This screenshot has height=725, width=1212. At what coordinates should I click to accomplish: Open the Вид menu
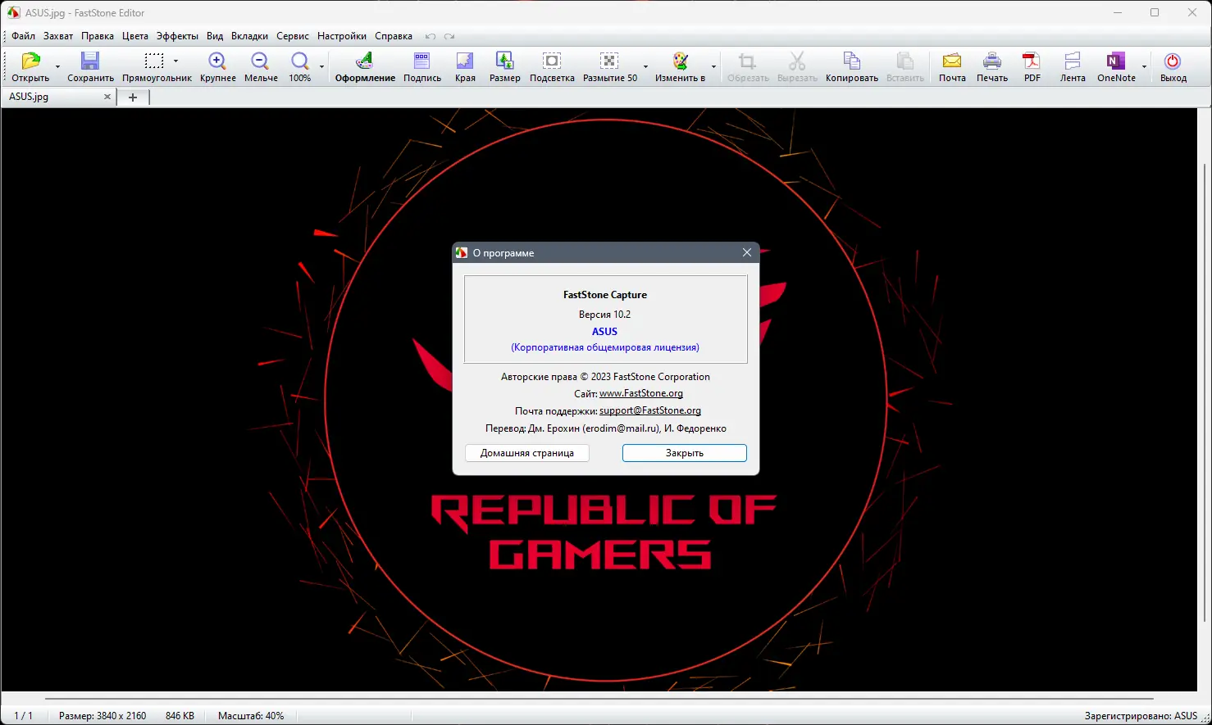215,36
